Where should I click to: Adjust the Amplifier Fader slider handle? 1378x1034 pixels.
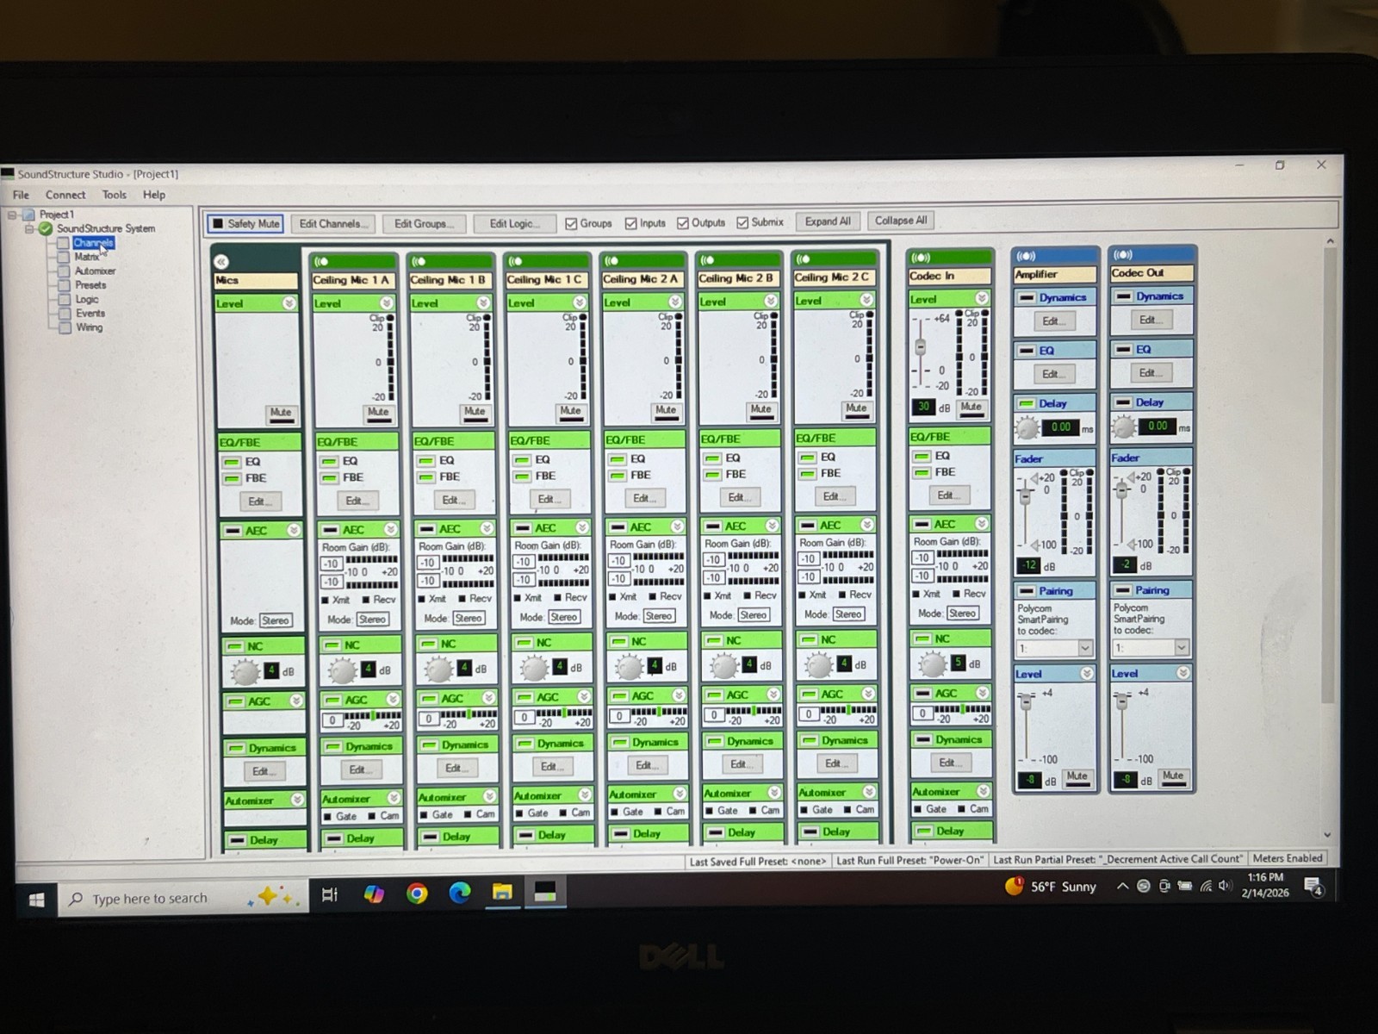tap(1025, 495)
